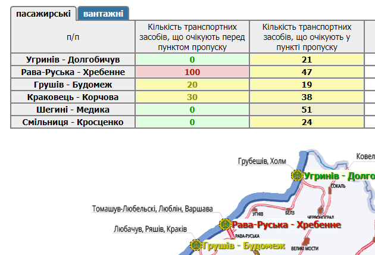Click the yellow cell showing 30
Image resolution: width=375 pixels, height=255 pixels.
pyautogui.click(x=192, y=97)
